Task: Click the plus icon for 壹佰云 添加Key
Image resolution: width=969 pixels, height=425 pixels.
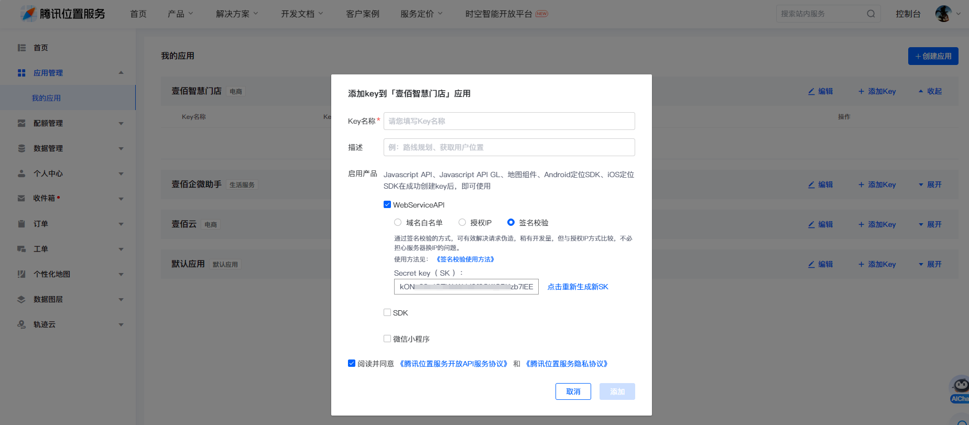Action: 861,224
